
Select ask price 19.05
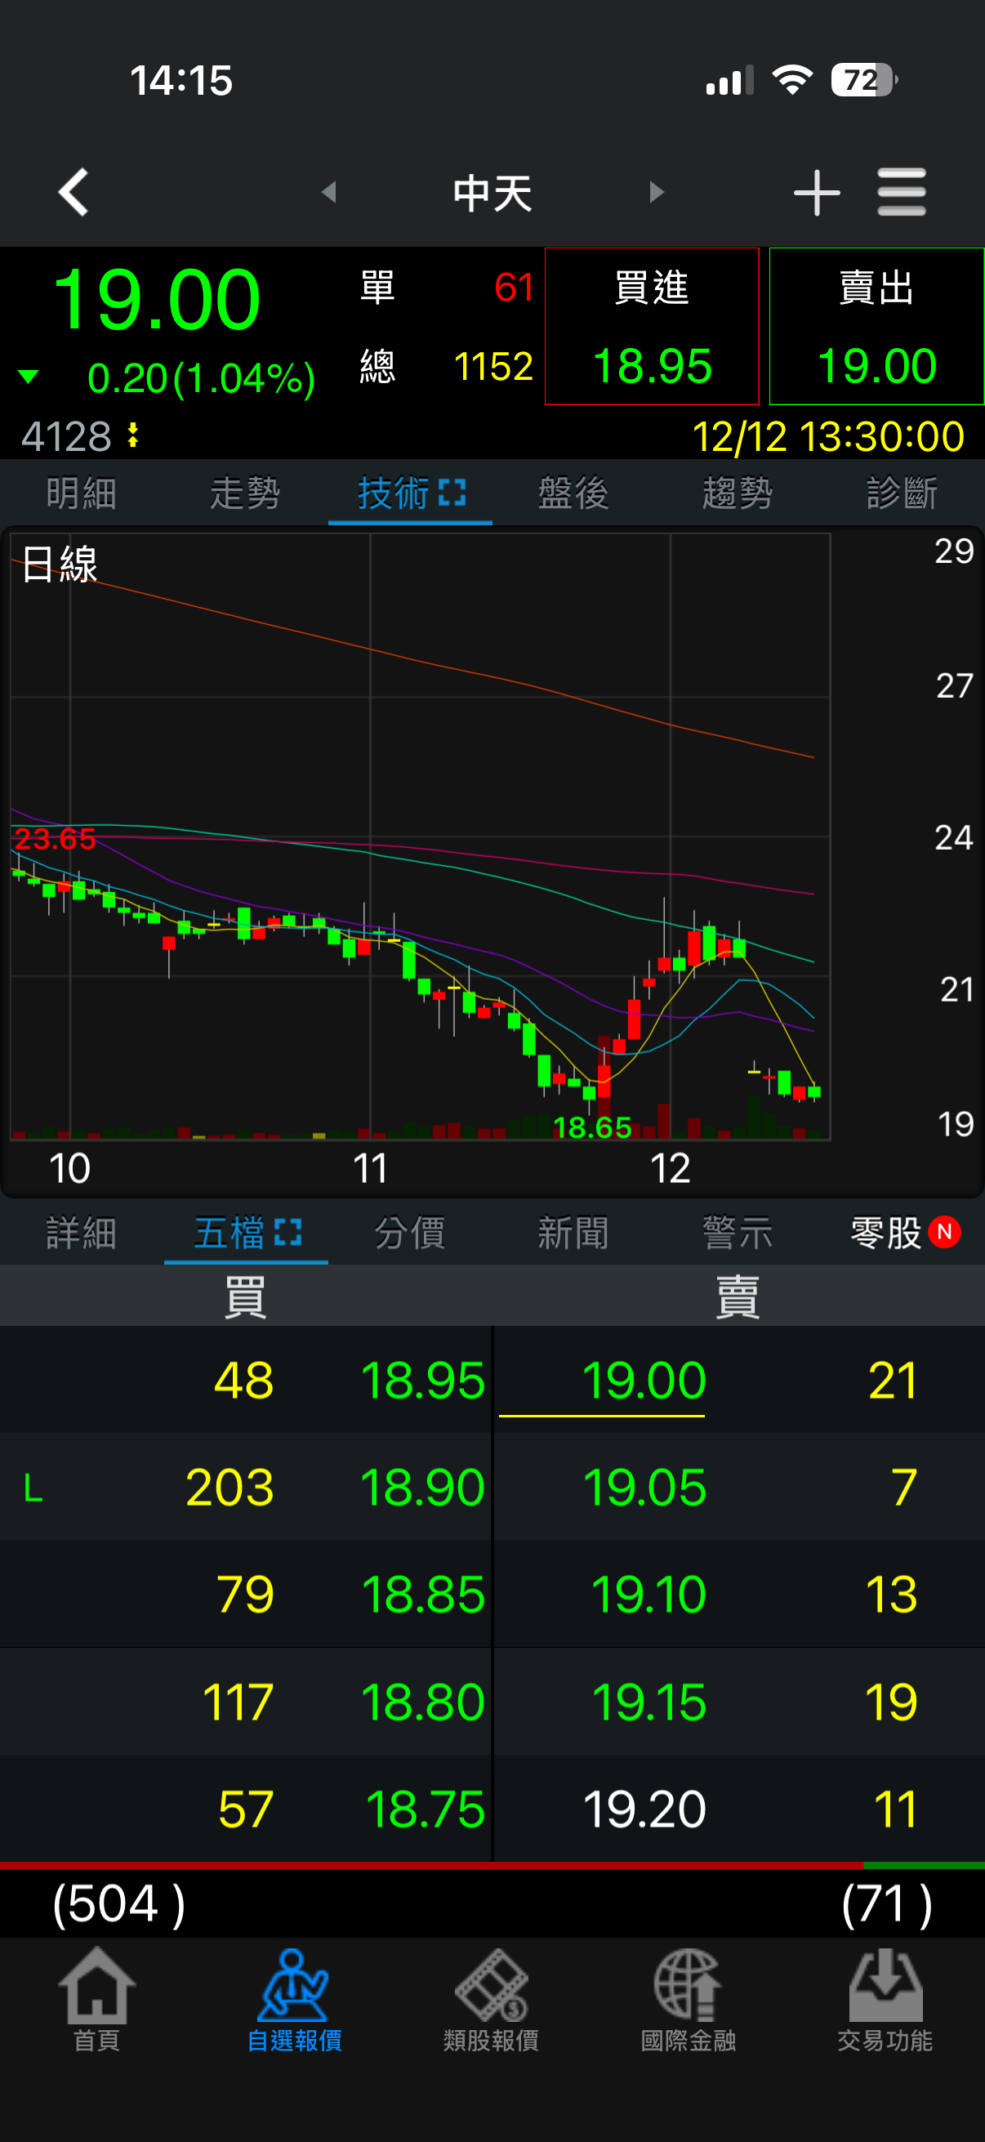644,1488
